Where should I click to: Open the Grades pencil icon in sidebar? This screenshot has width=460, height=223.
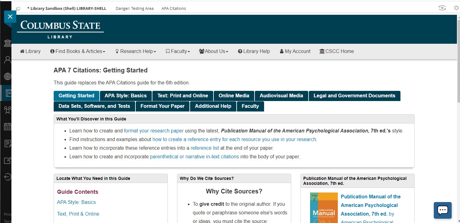pyautogui.click(x=7, y=160)
